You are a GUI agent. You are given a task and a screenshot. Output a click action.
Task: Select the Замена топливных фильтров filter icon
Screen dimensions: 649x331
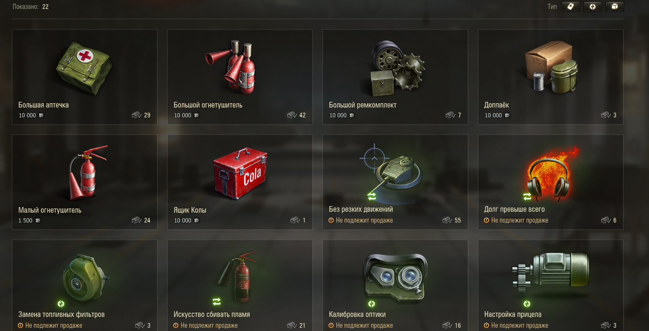[x=87, y=276]
